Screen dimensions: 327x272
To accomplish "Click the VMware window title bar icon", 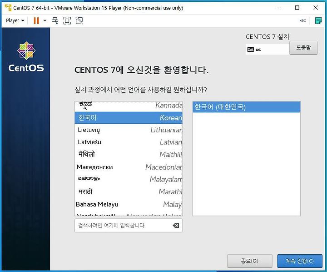I will (x=8, y=8).
